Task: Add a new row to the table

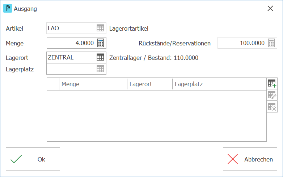Action: point(272,83)
